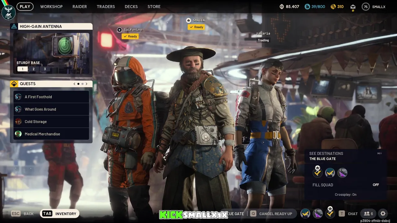Click the yellow striped token icon beside 310
The height and width of the screenshot is (223, 397).
tap(333, 7)
